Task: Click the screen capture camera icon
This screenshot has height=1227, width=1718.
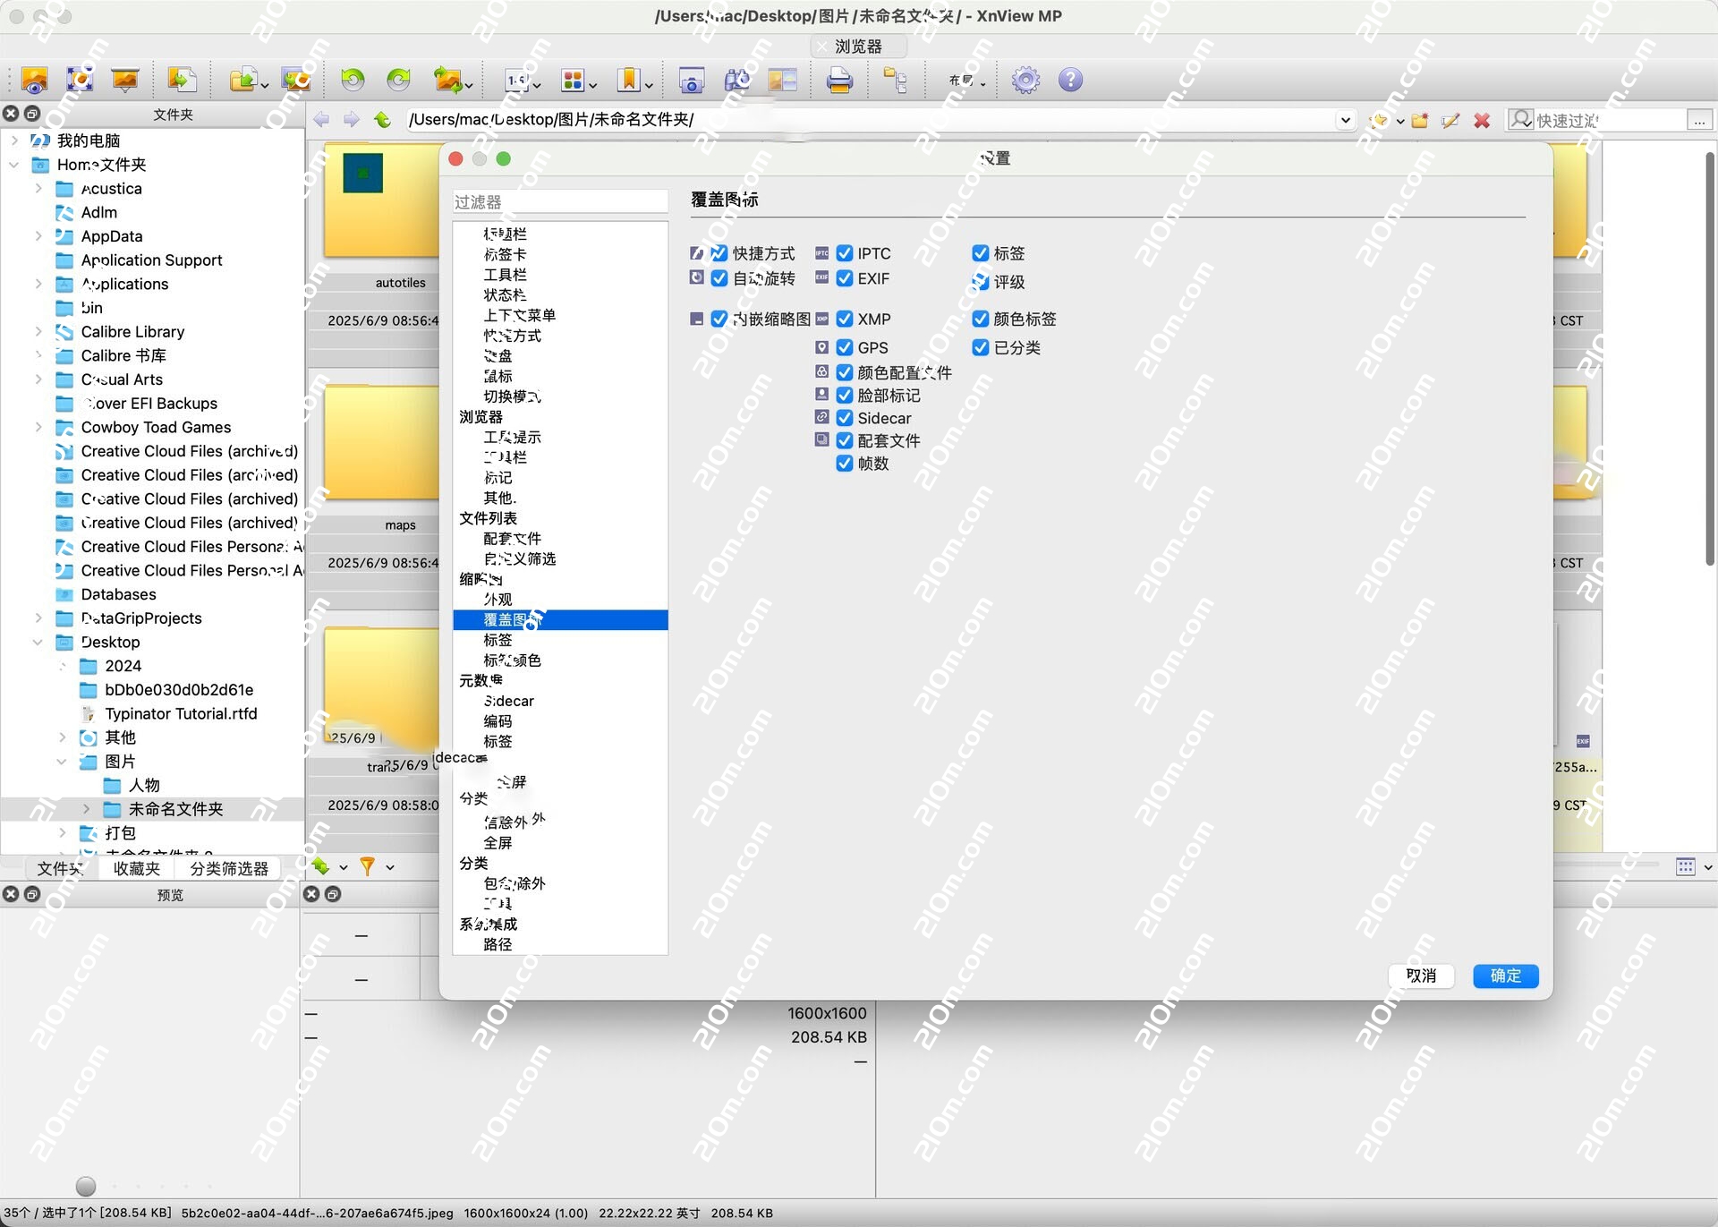Action: (x=691, y=81)
